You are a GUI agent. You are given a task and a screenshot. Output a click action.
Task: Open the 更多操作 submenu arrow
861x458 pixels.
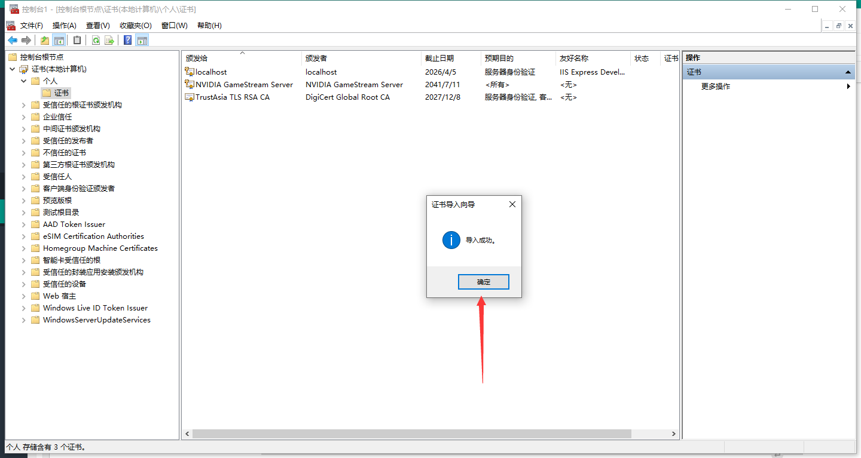[848, 87]
